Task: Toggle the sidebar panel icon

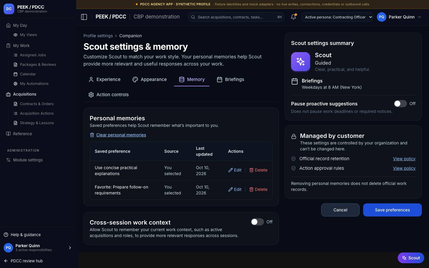Action: [84, 17]
